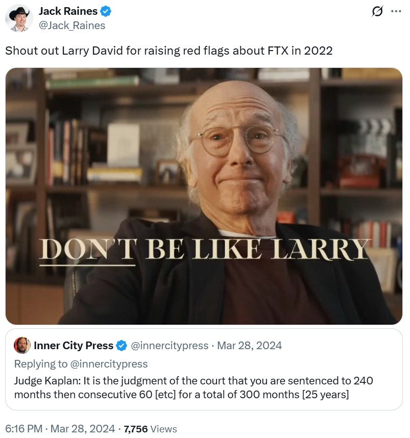The image size is (410, 438).
Task: Open the three-dot more options menu
Action: click(396, 11)
